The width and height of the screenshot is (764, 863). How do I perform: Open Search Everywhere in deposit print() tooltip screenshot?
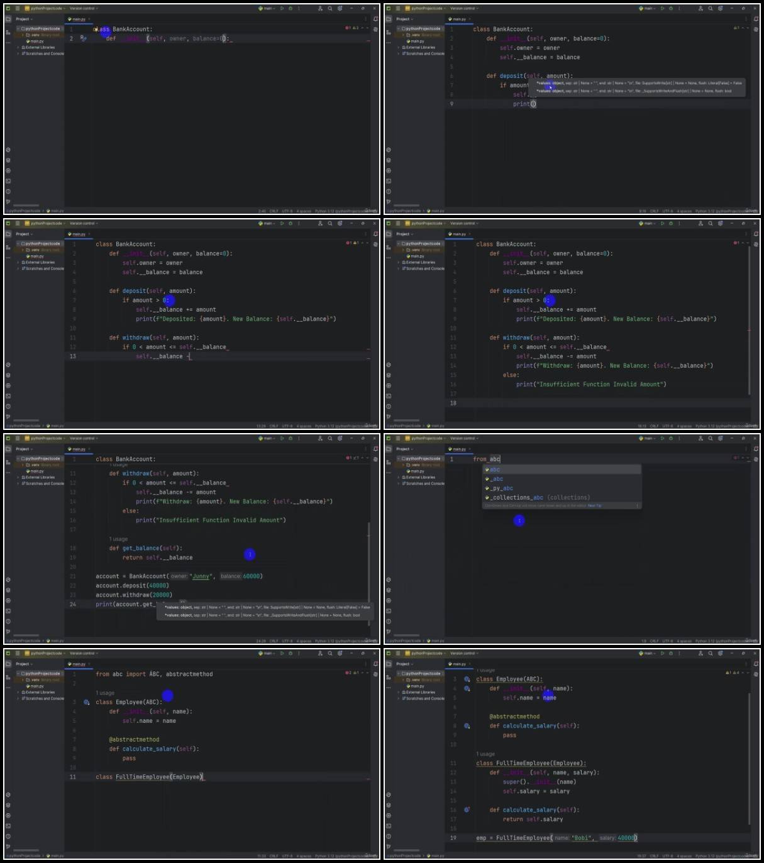point(711,9)
